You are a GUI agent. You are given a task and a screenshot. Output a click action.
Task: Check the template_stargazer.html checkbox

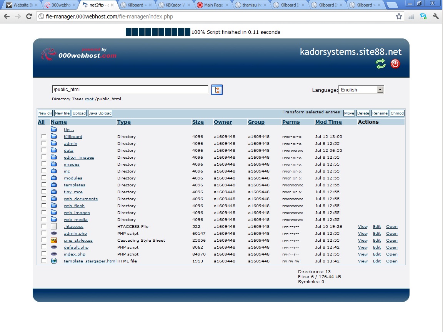44,261
